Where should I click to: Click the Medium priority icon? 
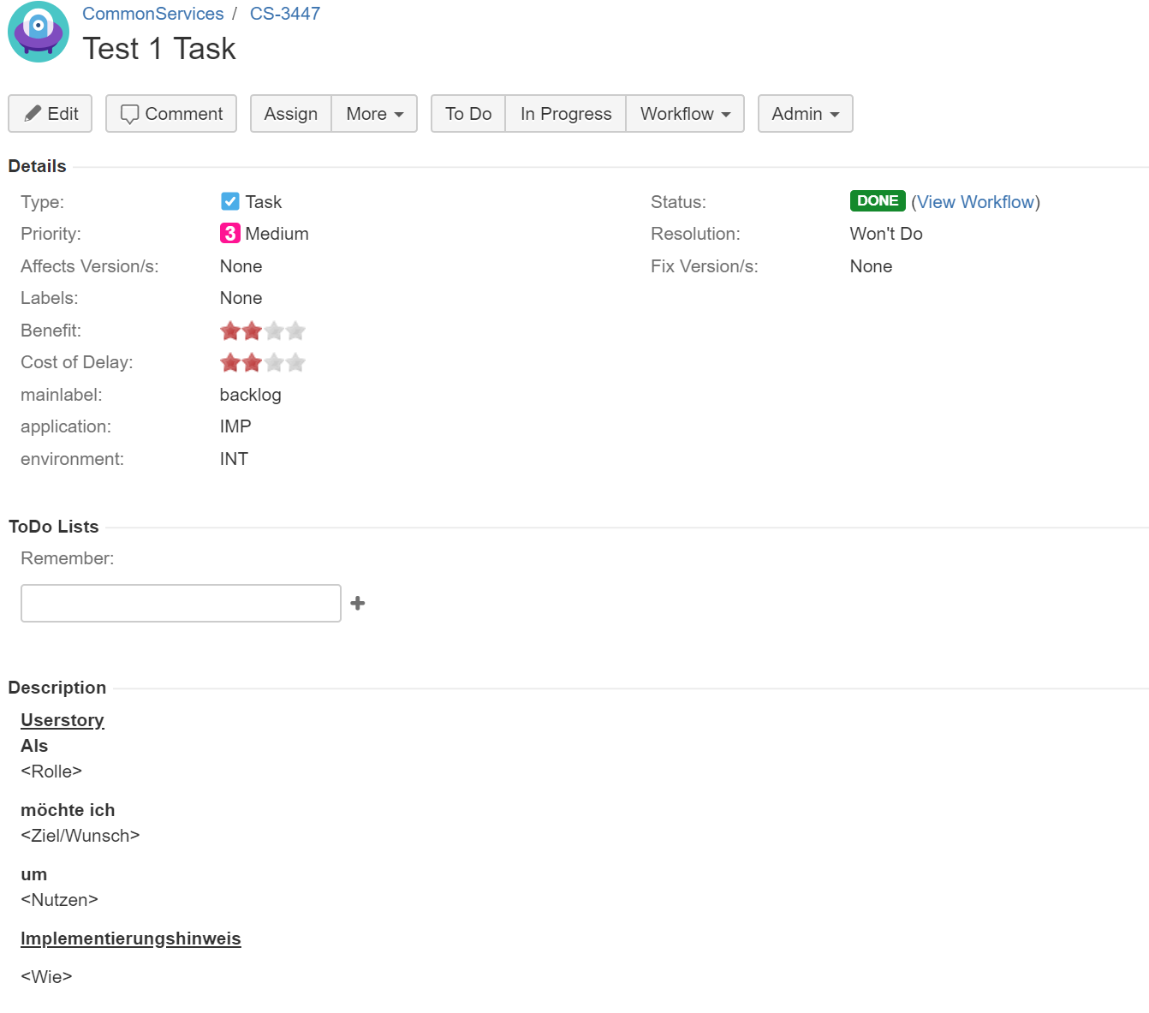tap(230, 233)
